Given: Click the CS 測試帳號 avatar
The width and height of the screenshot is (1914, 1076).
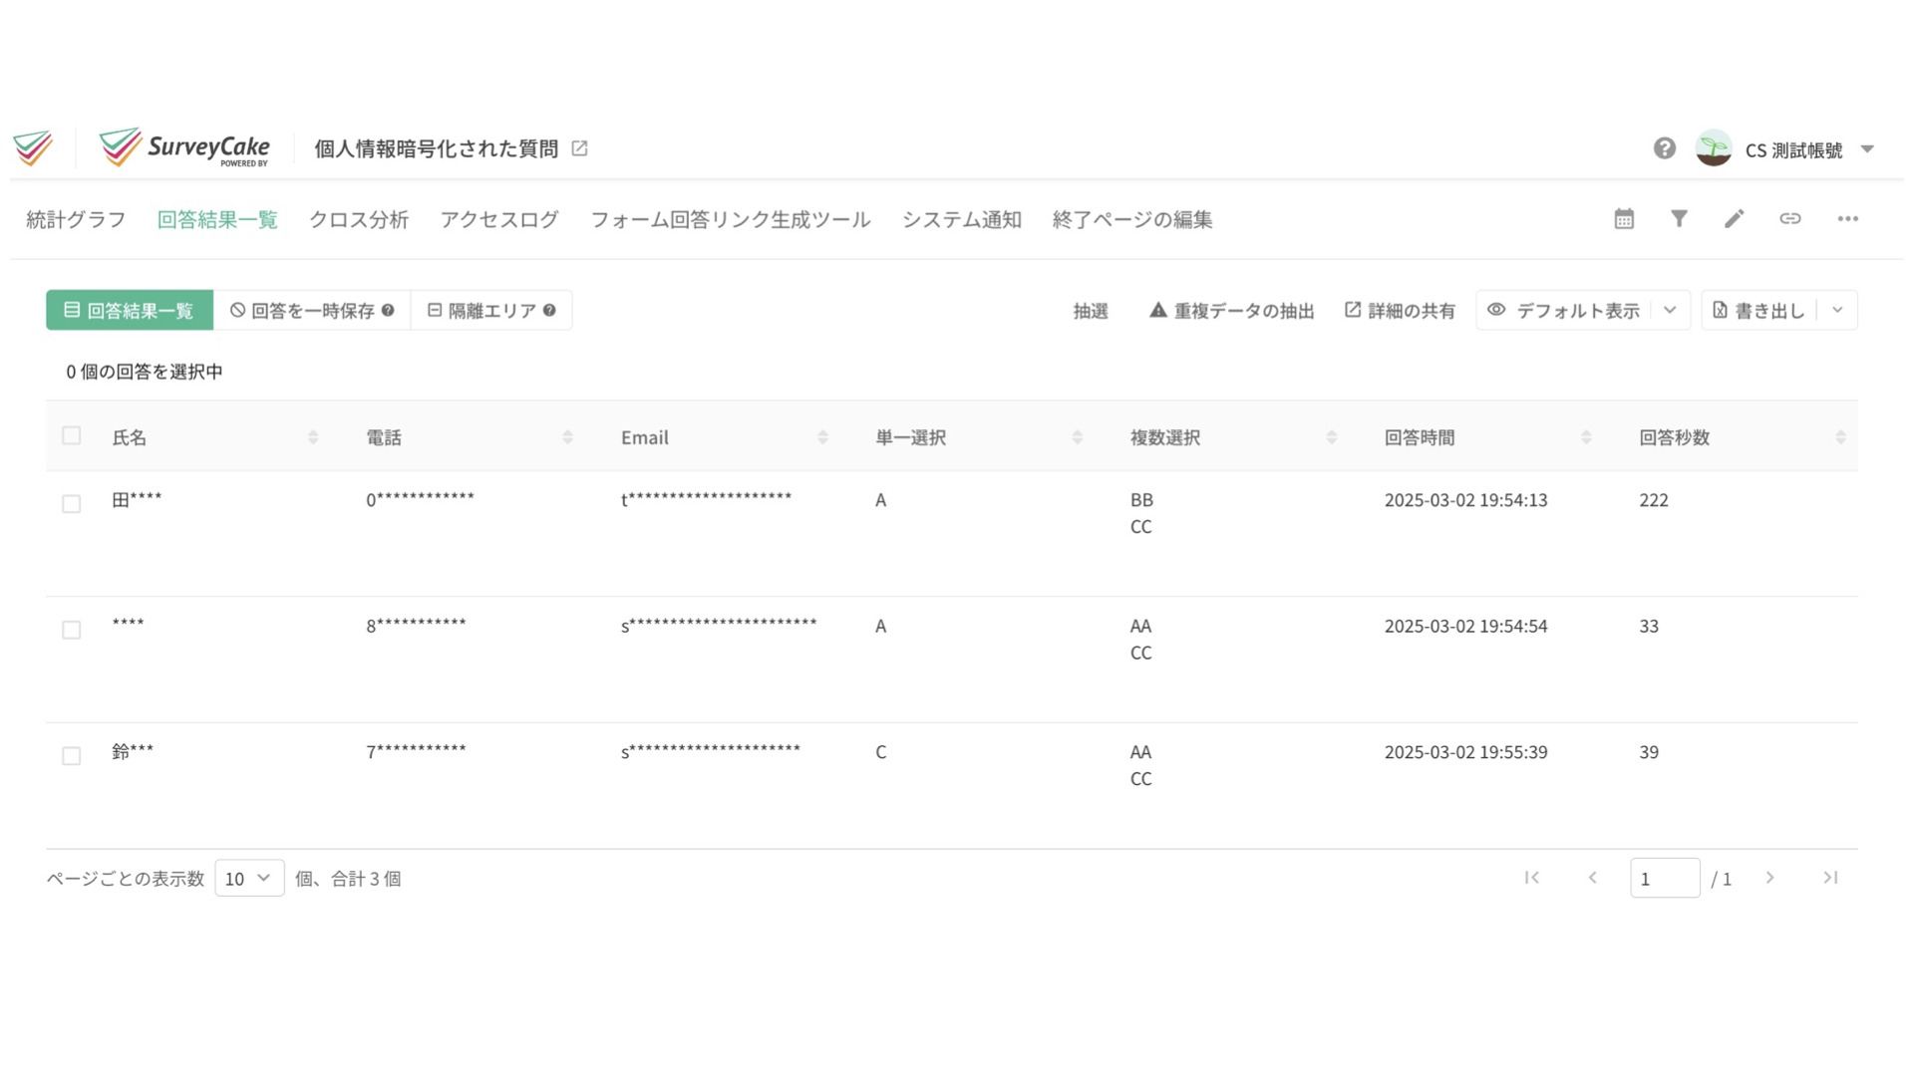Looking at the screenshot, I should [x=1714, y=148].
